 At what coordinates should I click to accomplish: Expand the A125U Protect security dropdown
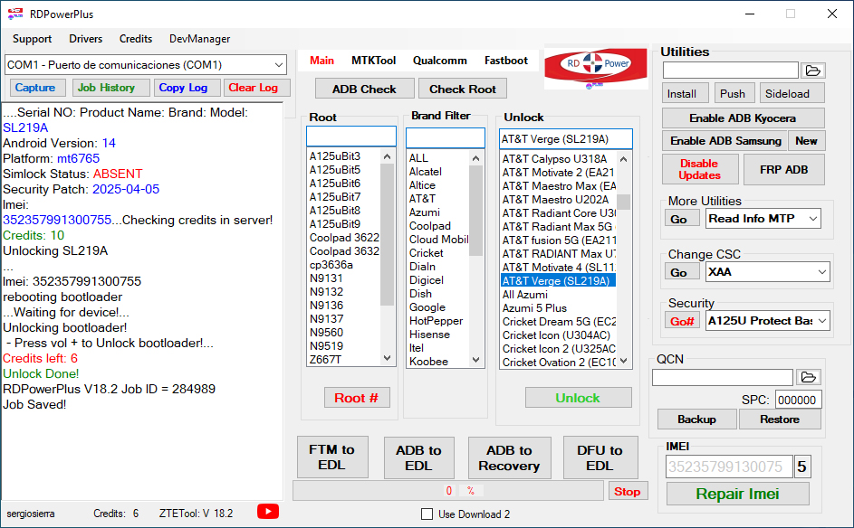[820, 321]
